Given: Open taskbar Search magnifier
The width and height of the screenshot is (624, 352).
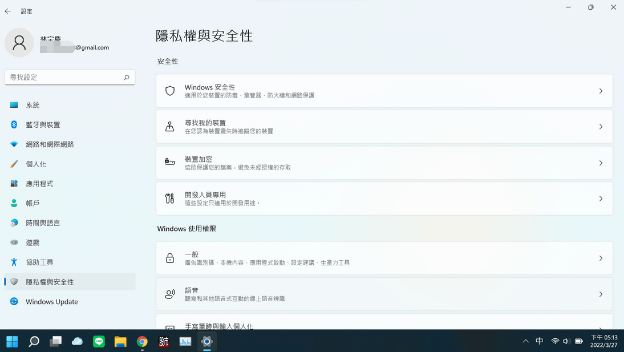Looking at the screenshot, I should [x=34, y=341].
